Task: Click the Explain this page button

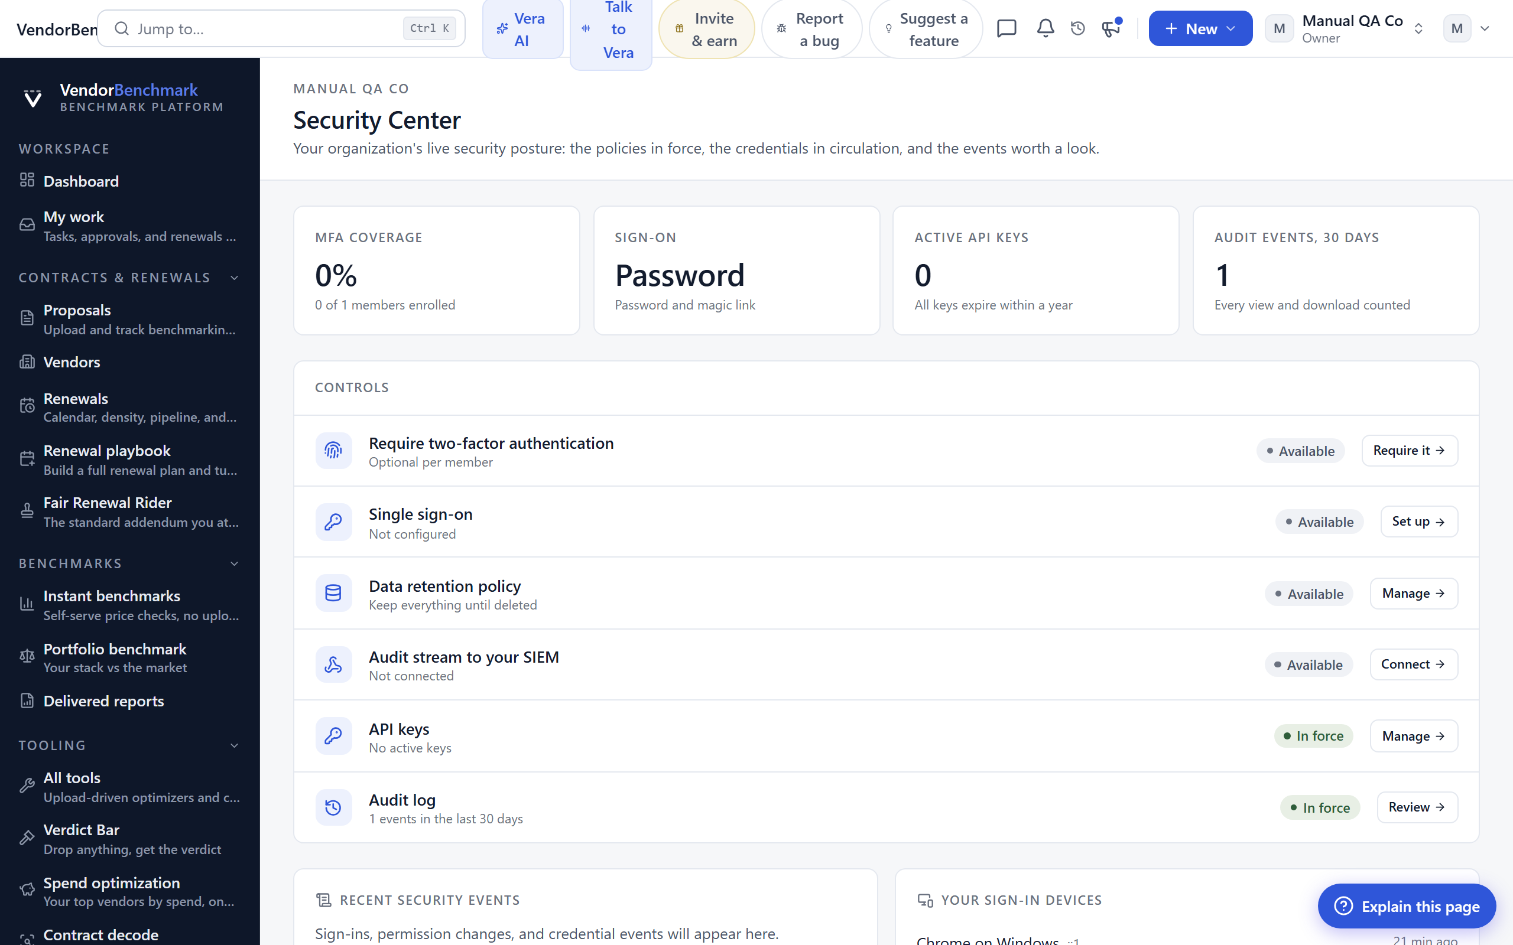Action: click(1407, 906)
